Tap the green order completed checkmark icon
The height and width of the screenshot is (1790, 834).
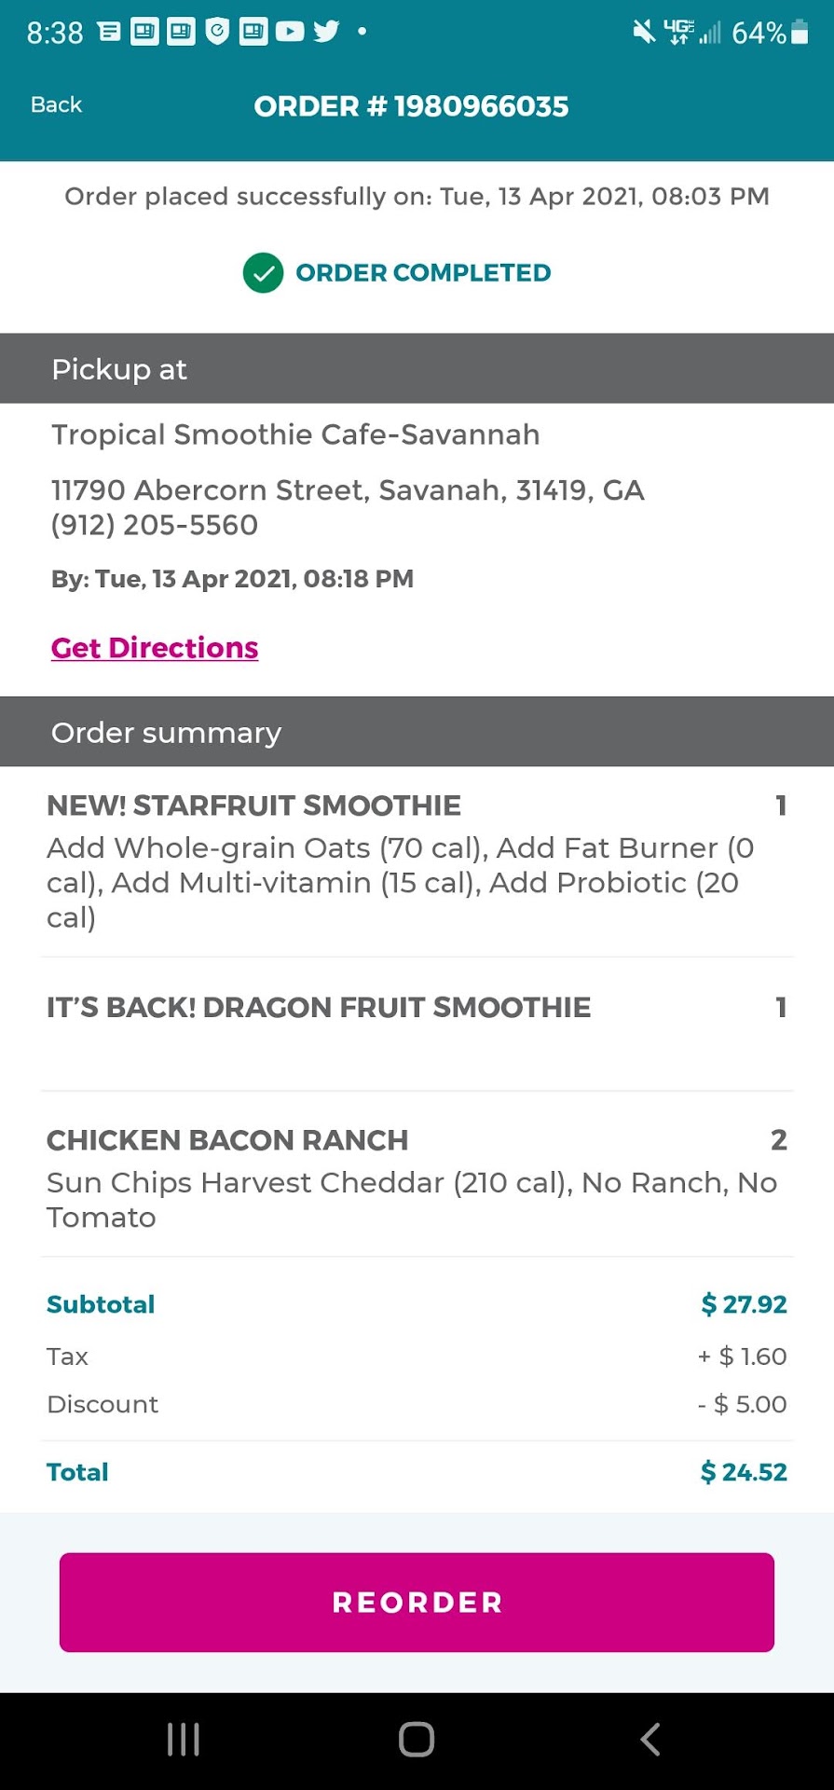[263, 273]
